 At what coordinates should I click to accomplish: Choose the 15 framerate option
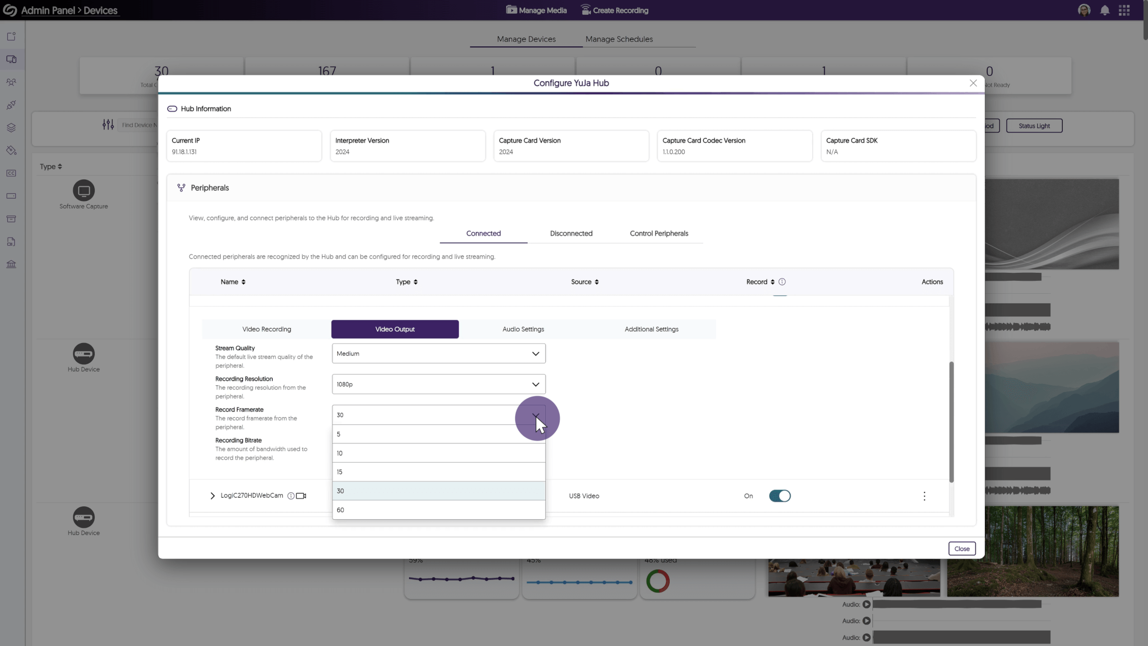(x=439, y=472)
